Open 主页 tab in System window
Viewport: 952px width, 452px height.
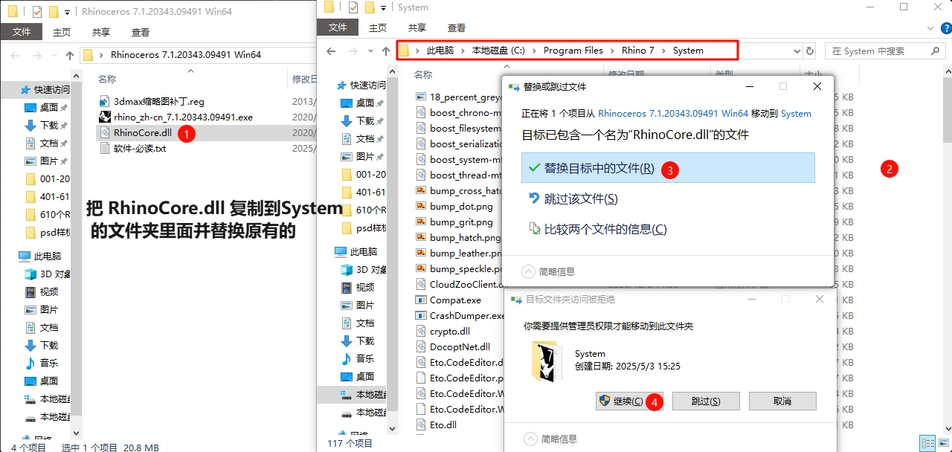coord(378,28)
